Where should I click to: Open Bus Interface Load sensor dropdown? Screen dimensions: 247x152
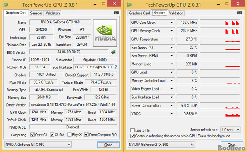click(x=172, y=97)
